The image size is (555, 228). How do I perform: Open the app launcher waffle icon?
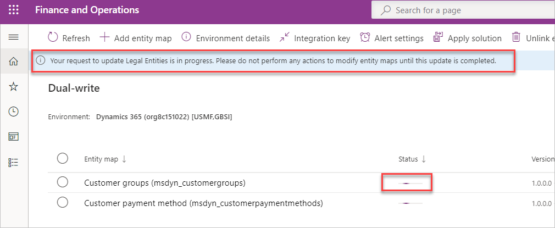(13, 10)
